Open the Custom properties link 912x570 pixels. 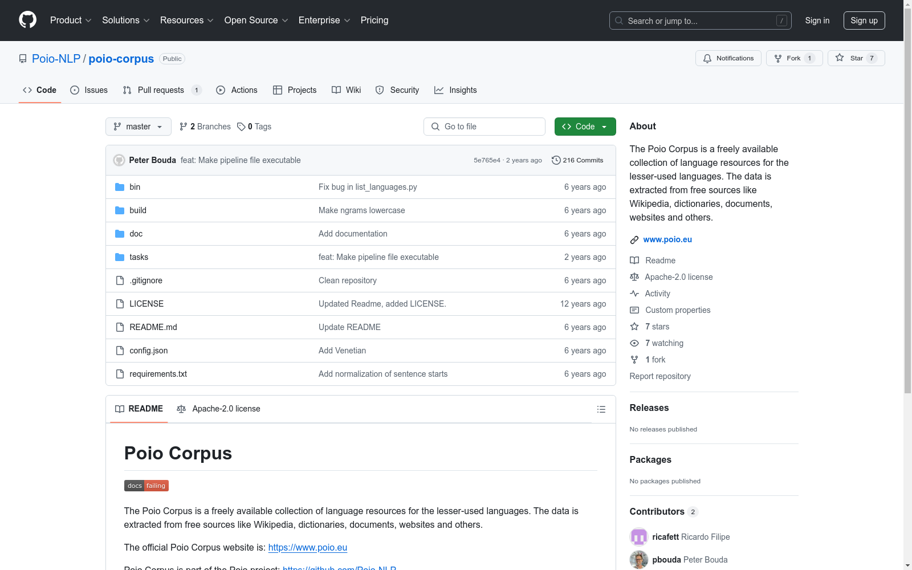point(678,310)
